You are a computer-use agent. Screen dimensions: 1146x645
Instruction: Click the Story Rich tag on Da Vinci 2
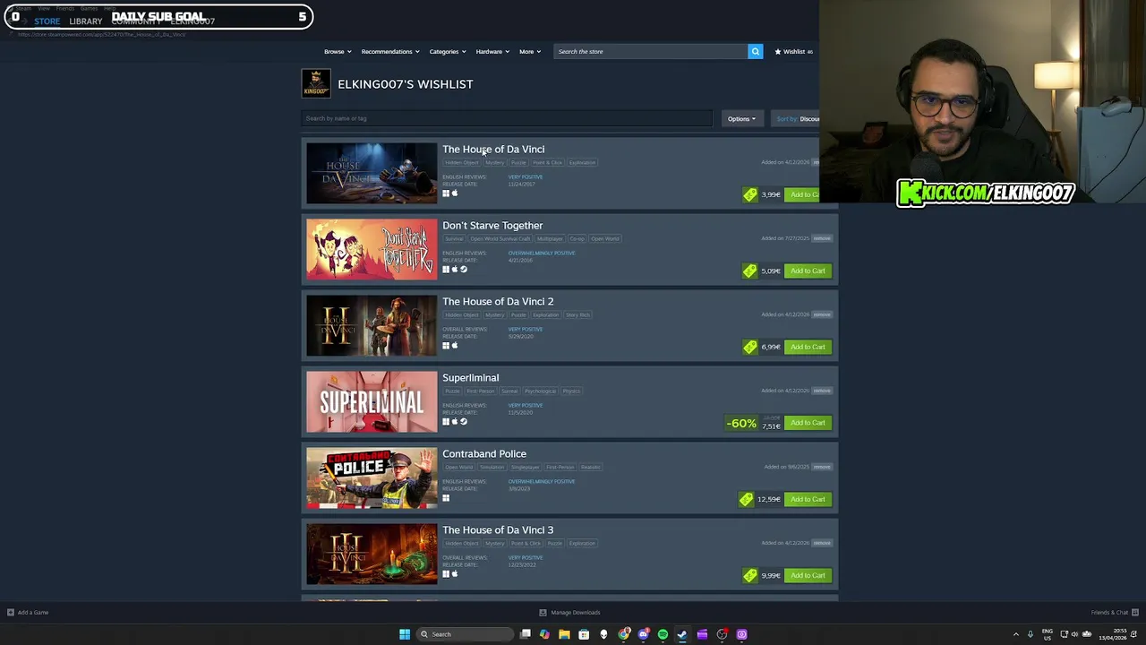tap(578, 315)
